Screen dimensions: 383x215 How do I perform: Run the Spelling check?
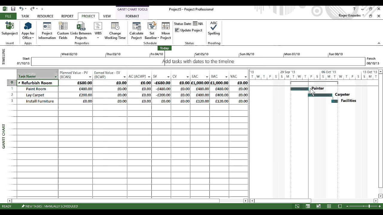[214, 28]
